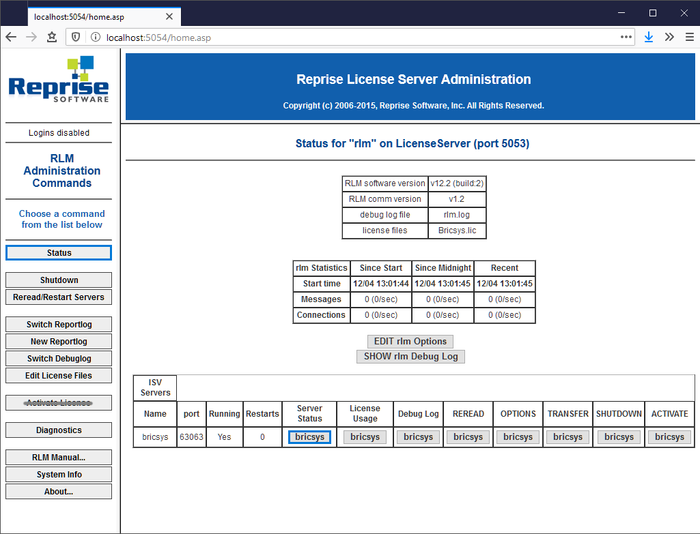Click the 'ISV Servers' table label

pos(155,388)
